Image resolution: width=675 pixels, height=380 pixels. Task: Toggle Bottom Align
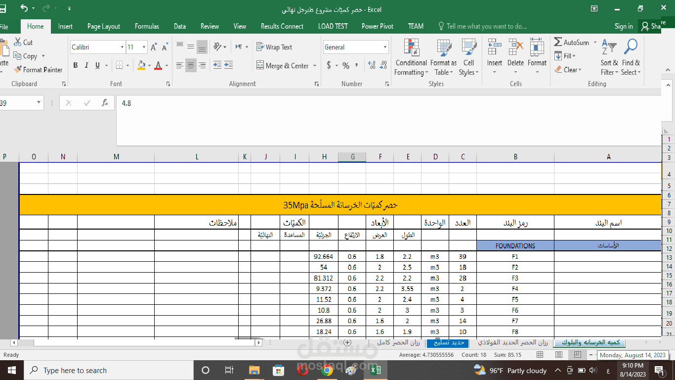coord(202,47)
